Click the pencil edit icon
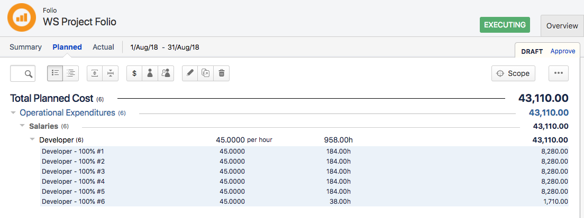The image size is (584, 218). click(x=190, y=73)
